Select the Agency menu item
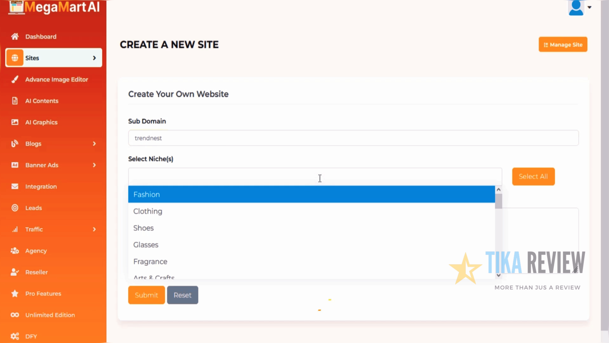This screenshot has width=609, height=343. [36, 251]
